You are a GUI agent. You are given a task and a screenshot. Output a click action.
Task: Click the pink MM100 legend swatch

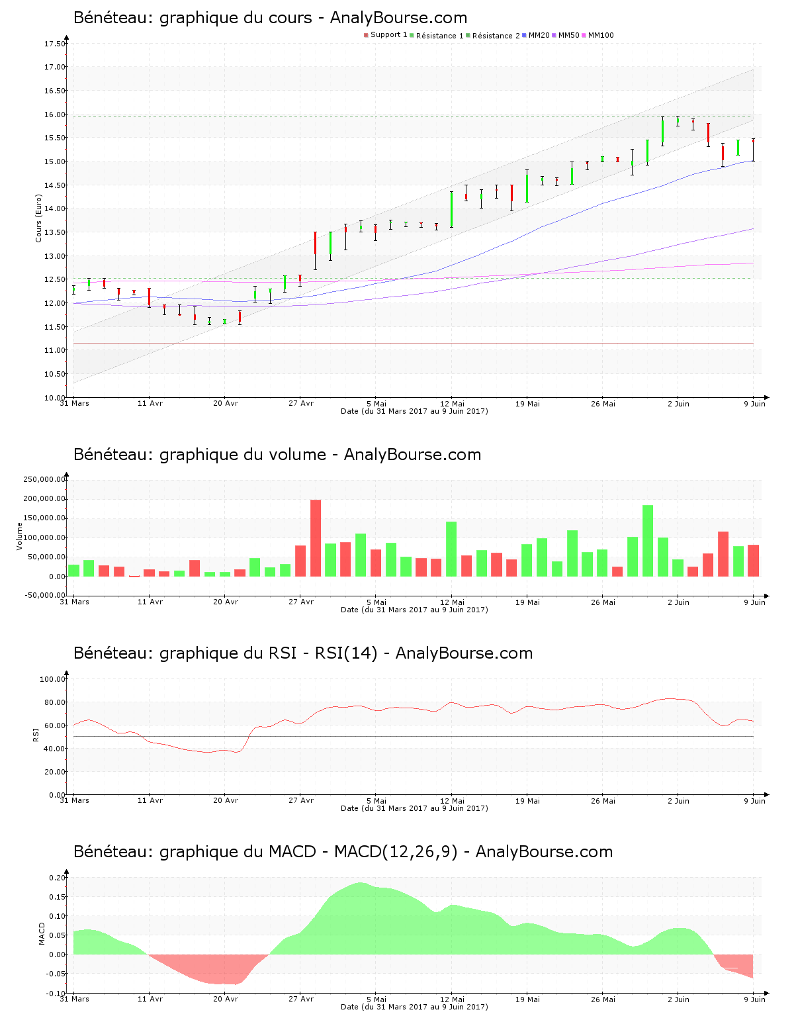click(x=584, y=35)
